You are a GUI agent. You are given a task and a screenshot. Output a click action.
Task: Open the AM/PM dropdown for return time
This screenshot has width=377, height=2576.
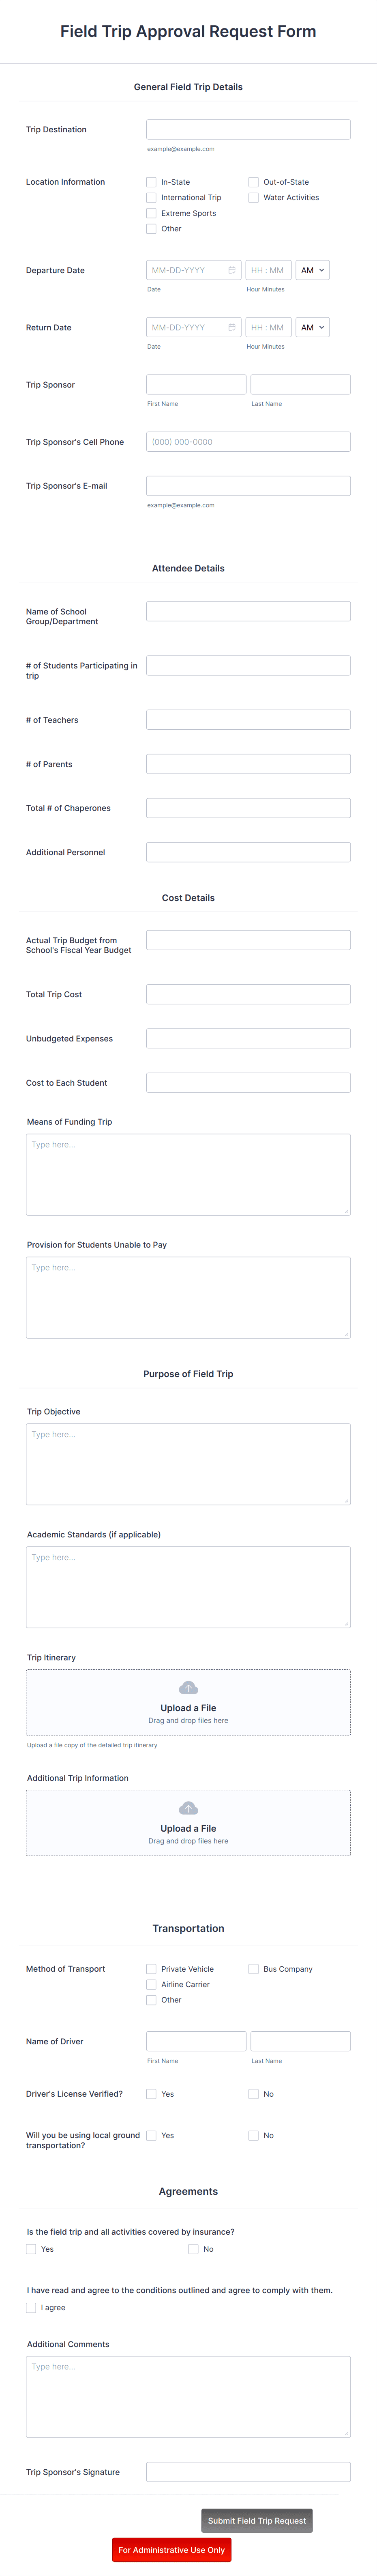[313, 327]
